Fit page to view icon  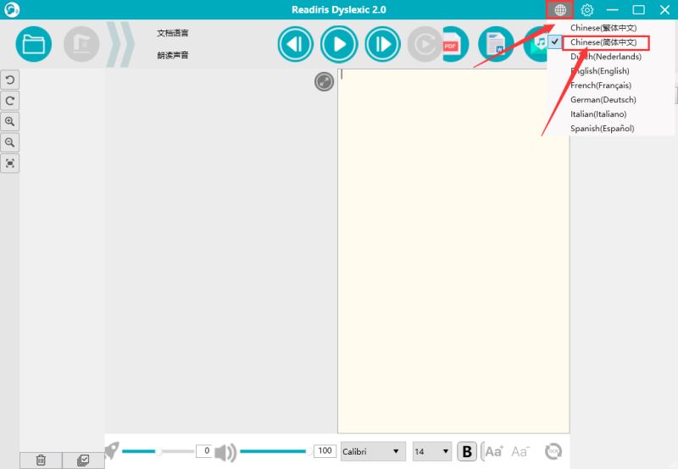click(9, 163)
